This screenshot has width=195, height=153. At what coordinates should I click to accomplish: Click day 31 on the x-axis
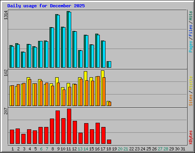point(183,149)
